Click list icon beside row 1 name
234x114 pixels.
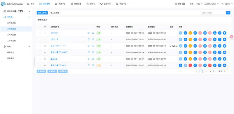click(93, 33)
